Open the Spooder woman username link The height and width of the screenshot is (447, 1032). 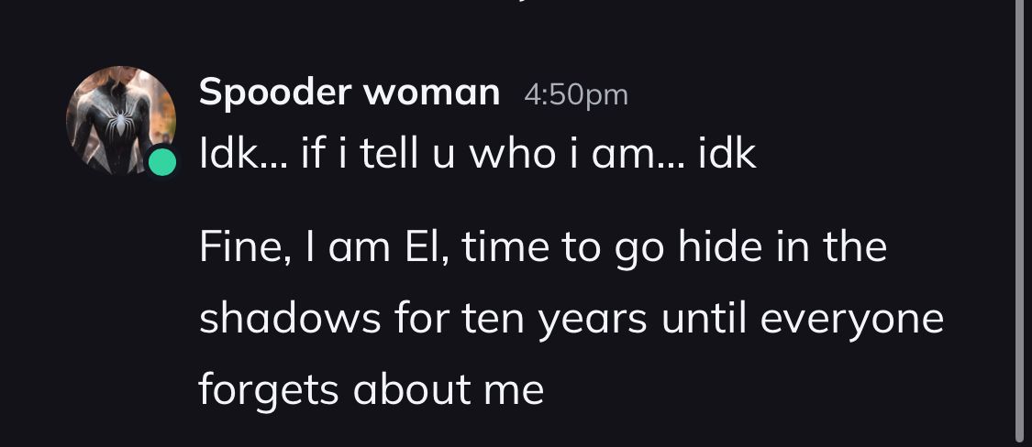(x=350, y=93)
